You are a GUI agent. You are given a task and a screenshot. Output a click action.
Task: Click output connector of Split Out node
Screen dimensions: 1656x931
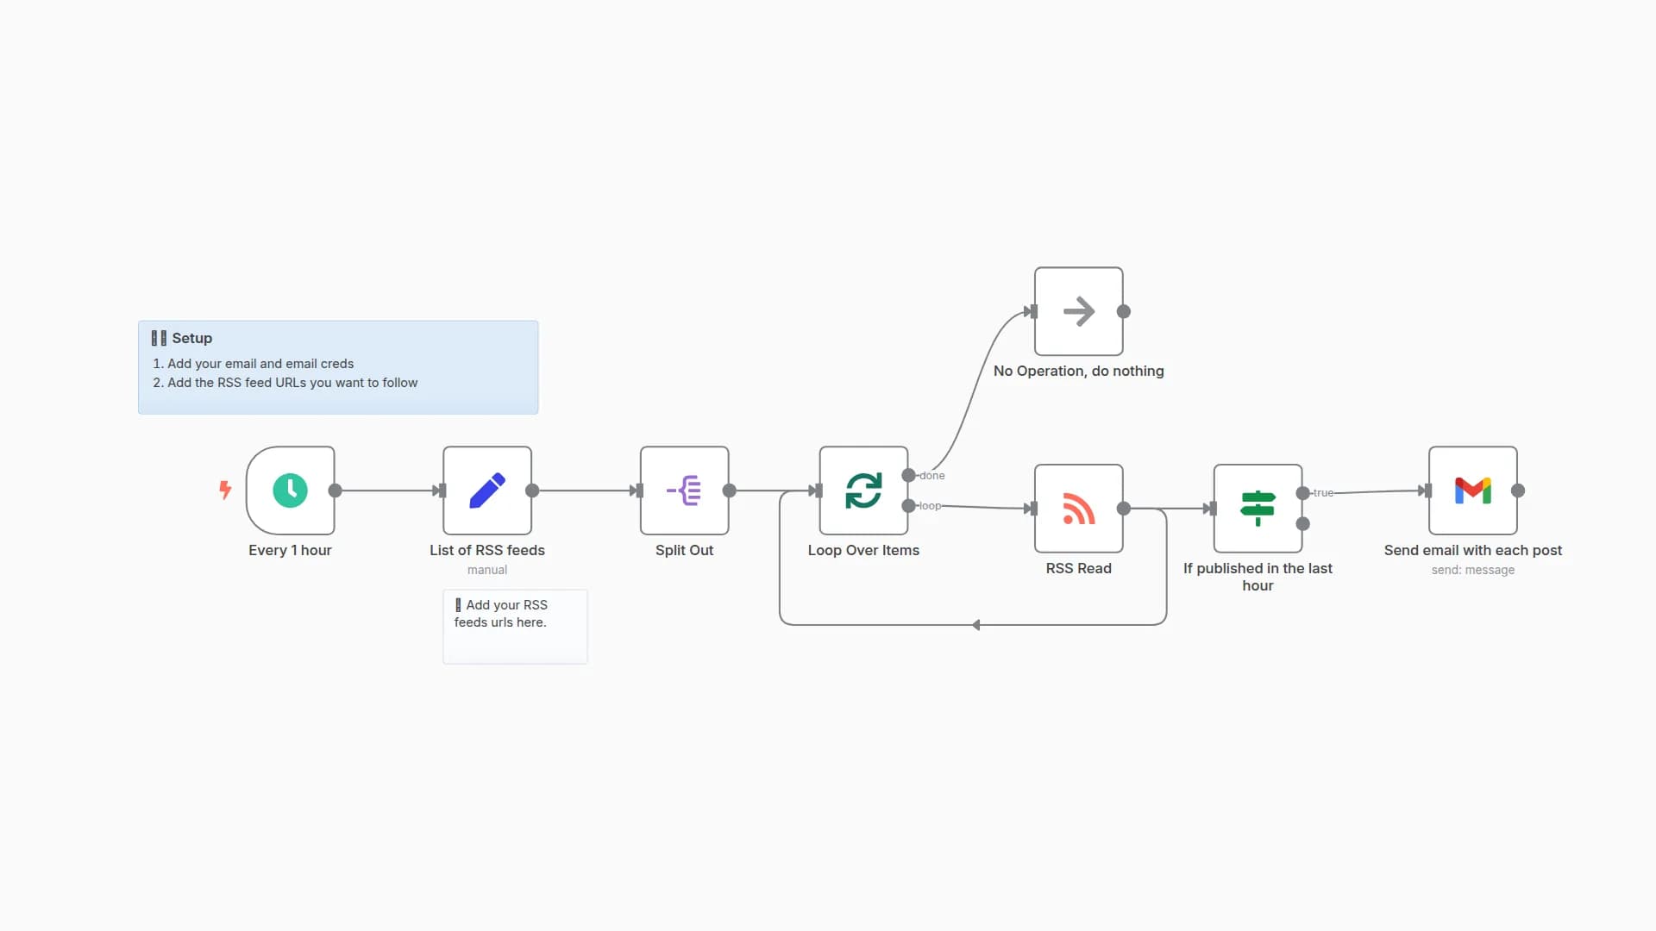point(730,490)
